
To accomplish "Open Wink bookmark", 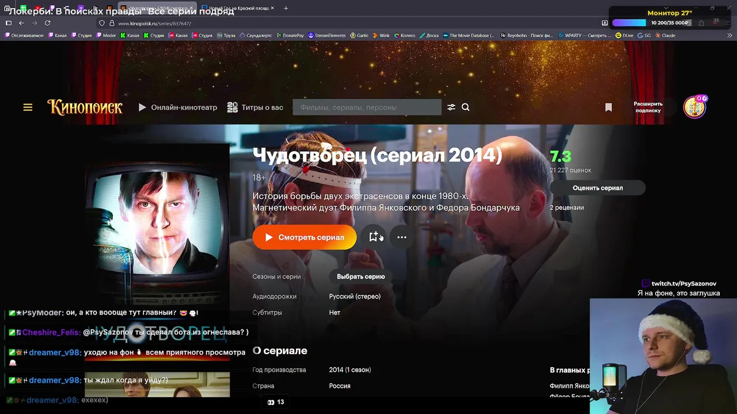I will coord(381,35).
